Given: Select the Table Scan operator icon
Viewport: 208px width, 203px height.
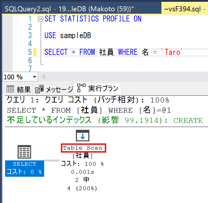Looking at the screenshot, I should coord(82,136).
